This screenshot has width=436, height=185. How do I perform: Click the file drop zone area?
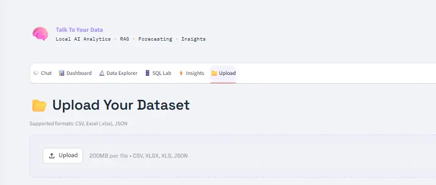pos(233,156)
